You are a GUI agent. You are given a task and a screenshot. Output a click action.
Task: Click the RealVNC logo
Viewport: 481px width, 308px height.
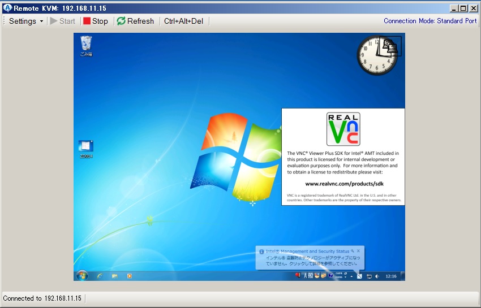(343, 129)
